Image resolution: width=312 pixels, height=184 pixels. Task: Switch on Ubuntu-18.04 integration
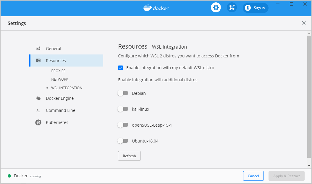click(123, 140)
